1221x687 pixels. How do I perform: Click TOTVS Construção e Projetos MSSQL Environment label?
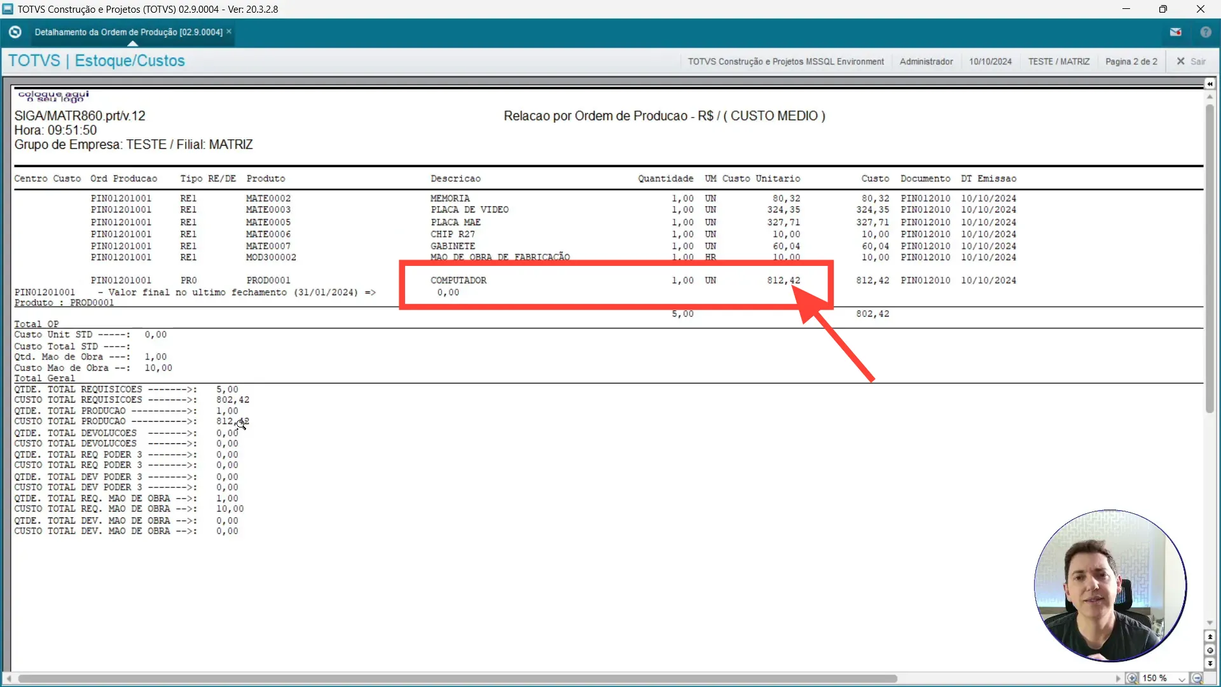(x=785, y=61)
